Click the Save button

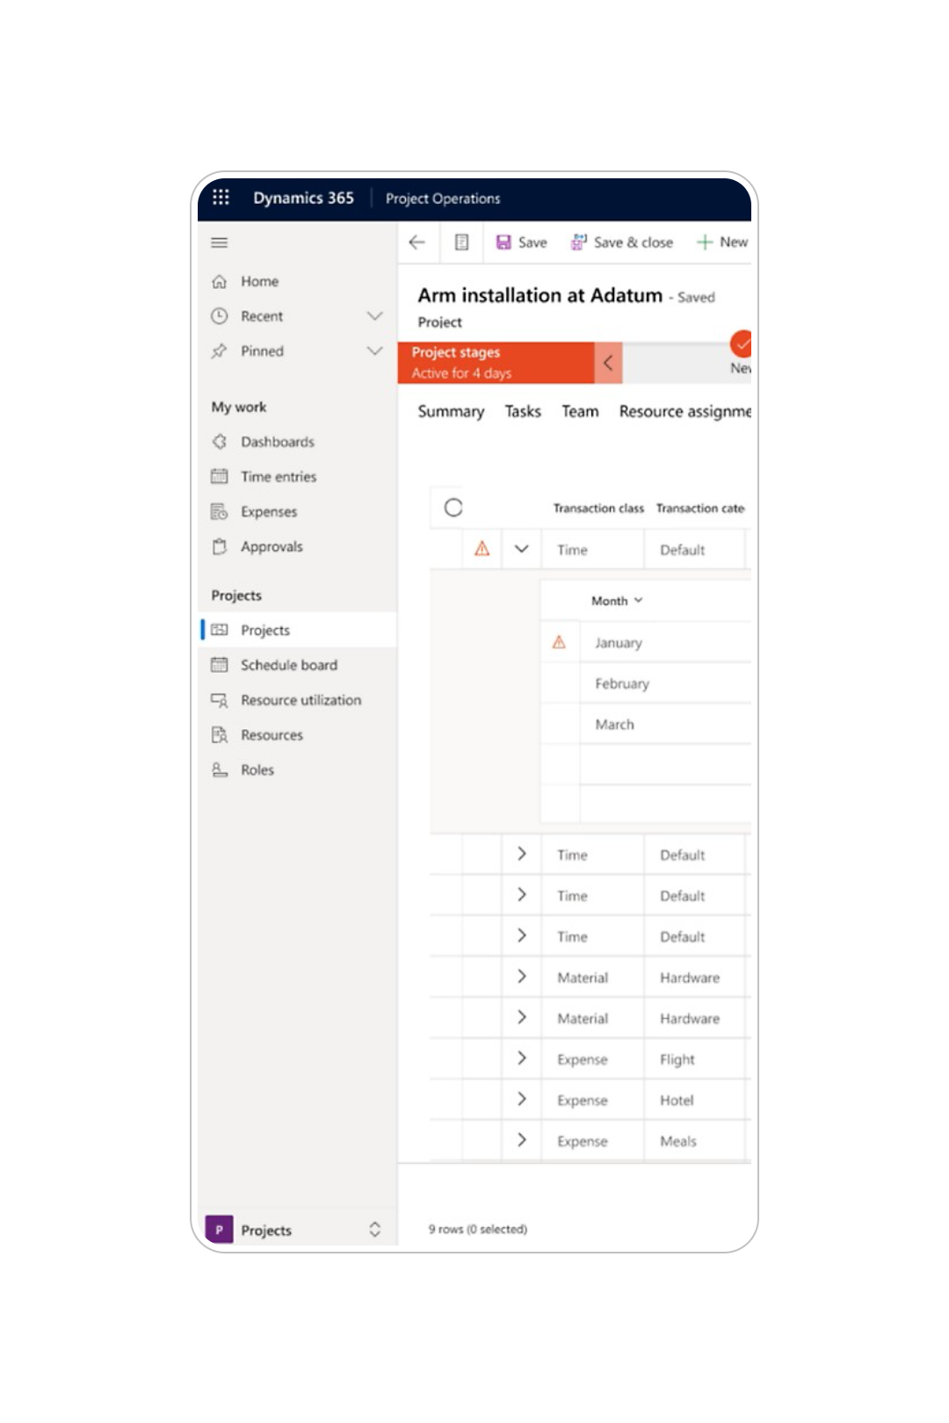521,242
